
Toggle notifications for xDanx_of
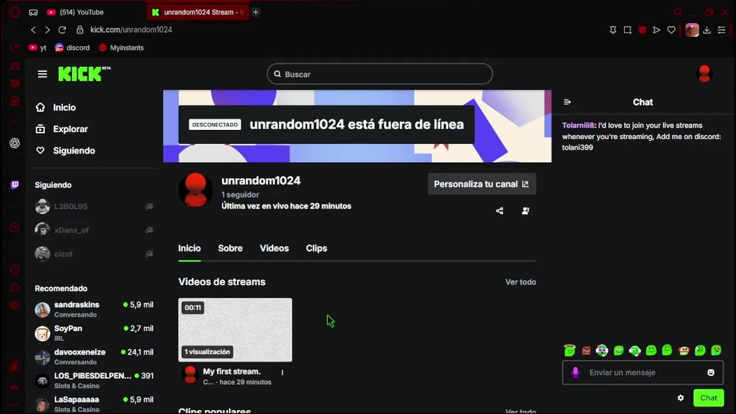tap(149, 230)
